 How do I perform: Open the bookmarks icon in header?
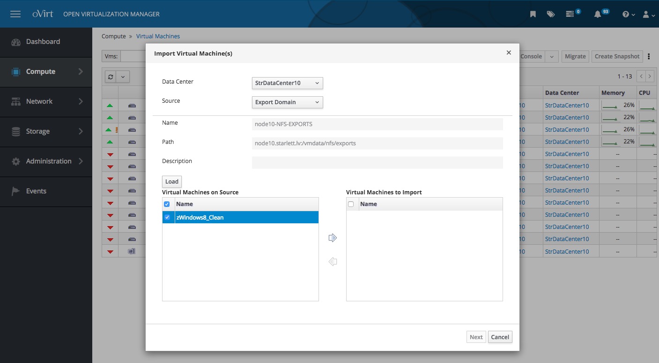pyautogui.click(x=533, y=14)
